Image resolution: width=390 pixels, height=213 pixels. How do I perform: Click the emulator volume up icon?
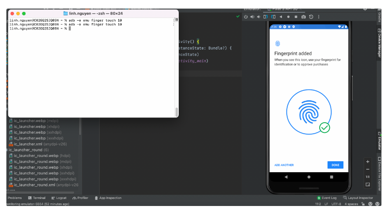(253, 17)
